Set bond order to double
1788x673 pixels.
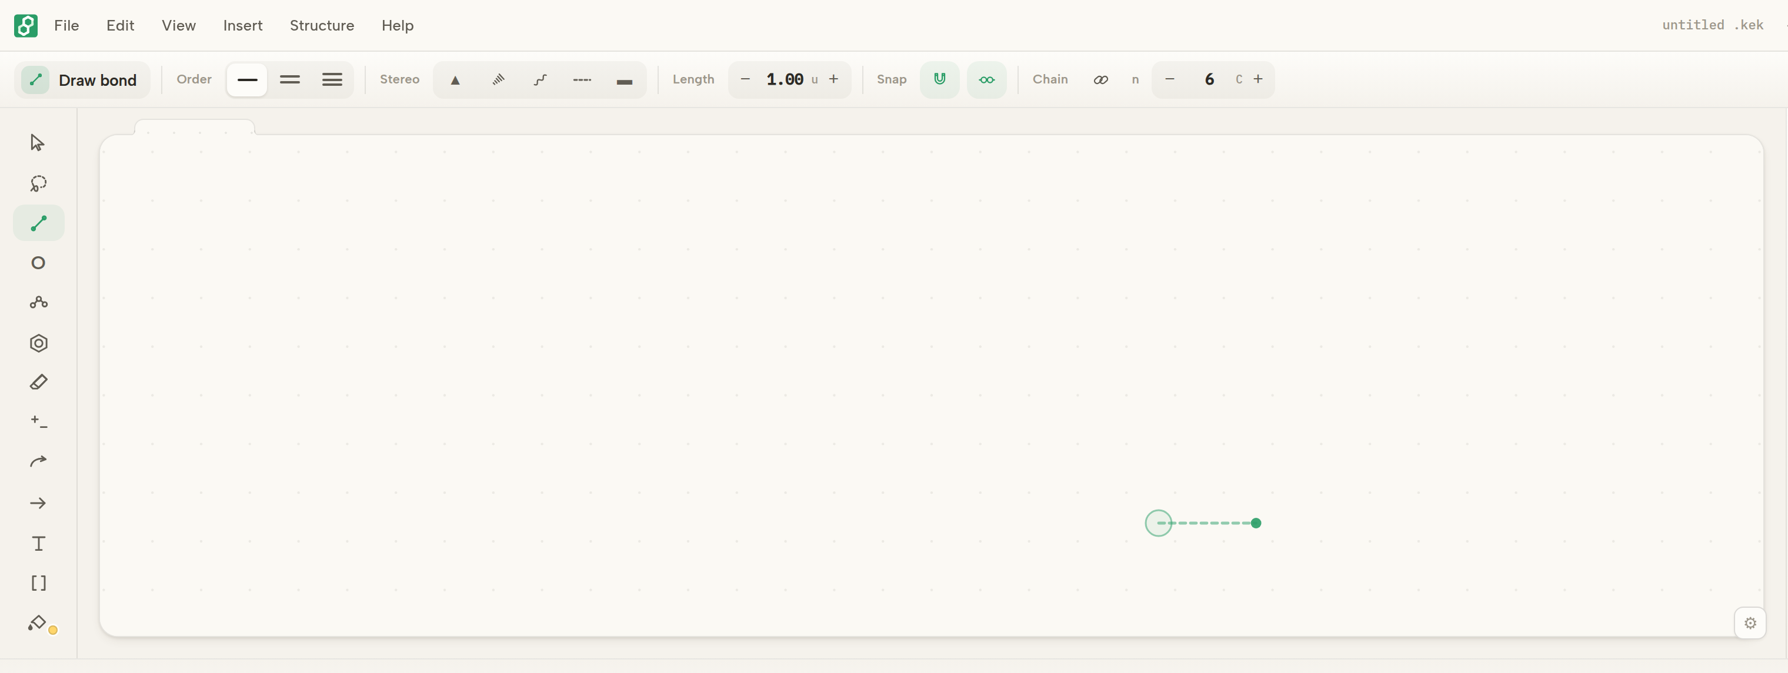289,80
